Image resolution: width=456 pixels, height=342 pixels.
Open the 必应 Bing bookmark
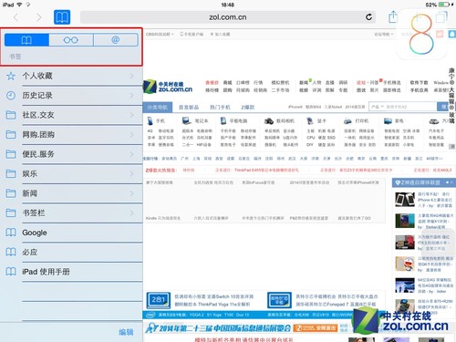[x=71, y=252]
